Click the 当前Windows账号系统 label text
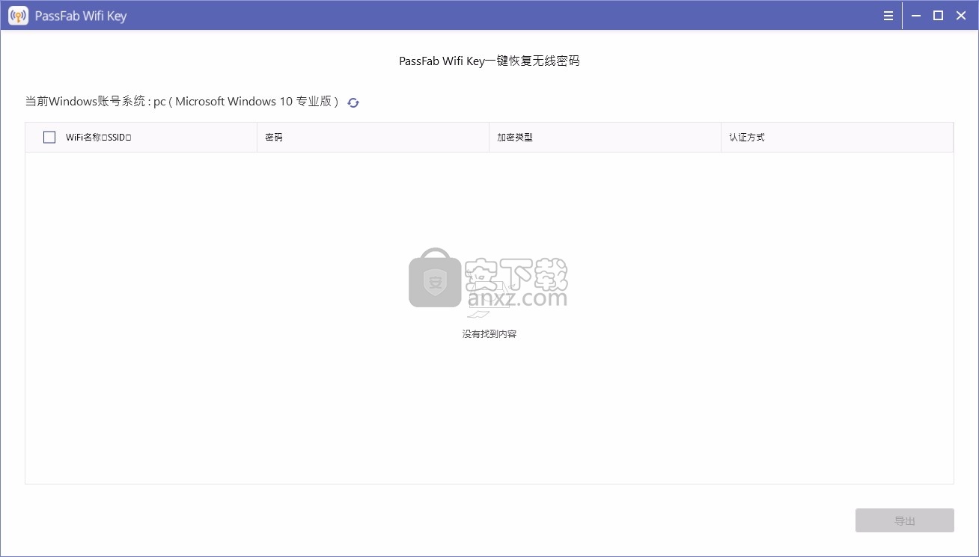 coord(182,102)
